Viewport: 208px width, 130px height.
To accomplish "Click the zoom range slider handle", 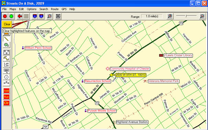I will tap(186, 16).
